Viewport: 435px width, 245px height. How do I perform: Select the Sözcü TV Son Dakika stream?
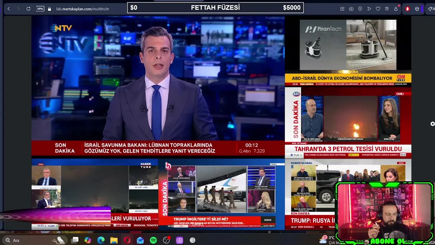(348, 123)
